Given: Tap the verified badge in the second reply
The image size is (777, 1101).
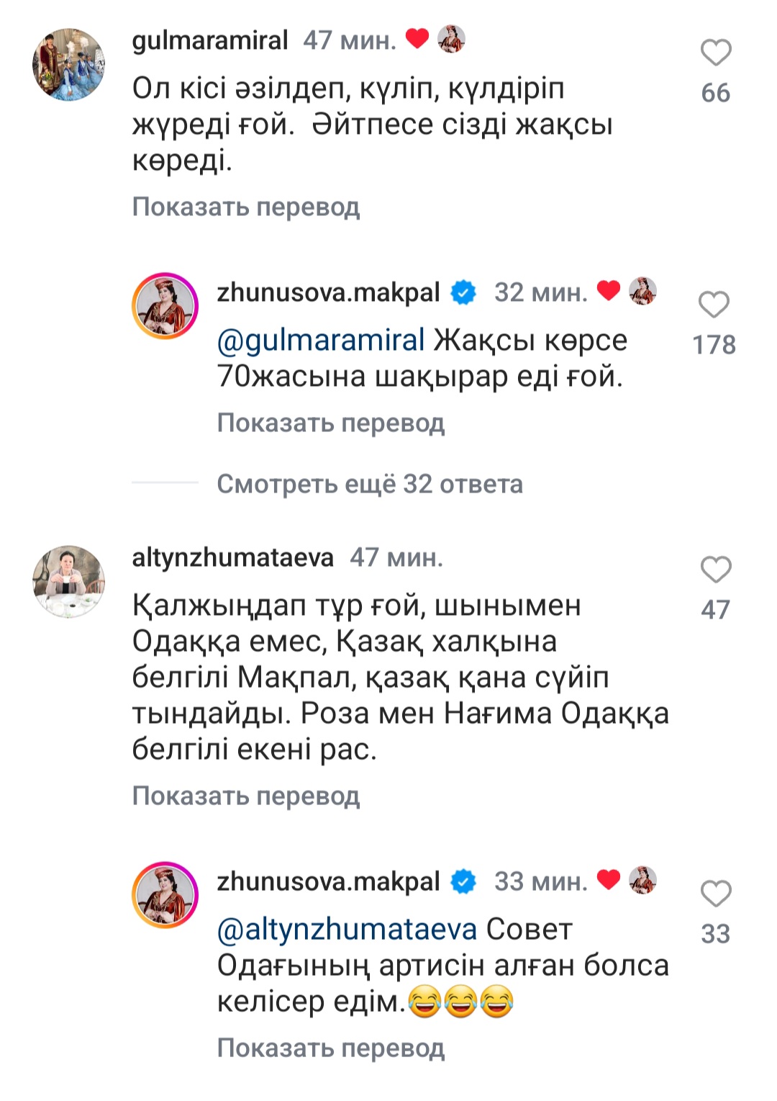Looking at the screenshot, I should [x=464, y=882].
